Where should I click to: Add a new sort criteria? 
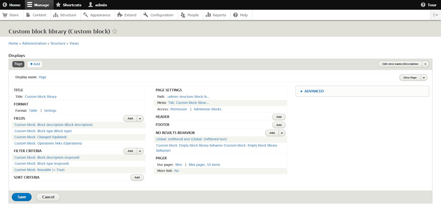[x=137, y=178]
